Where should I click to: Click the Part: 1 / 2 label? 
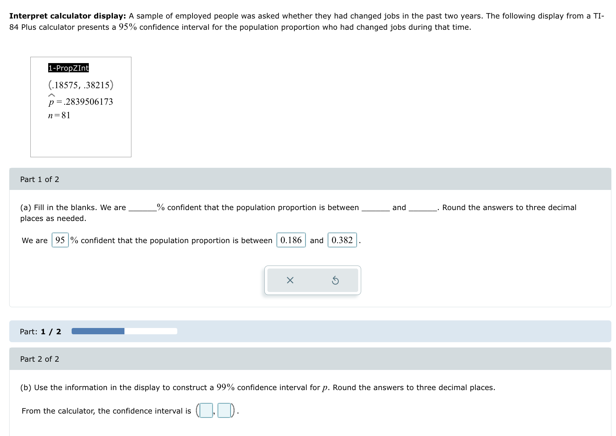point(40,331)
